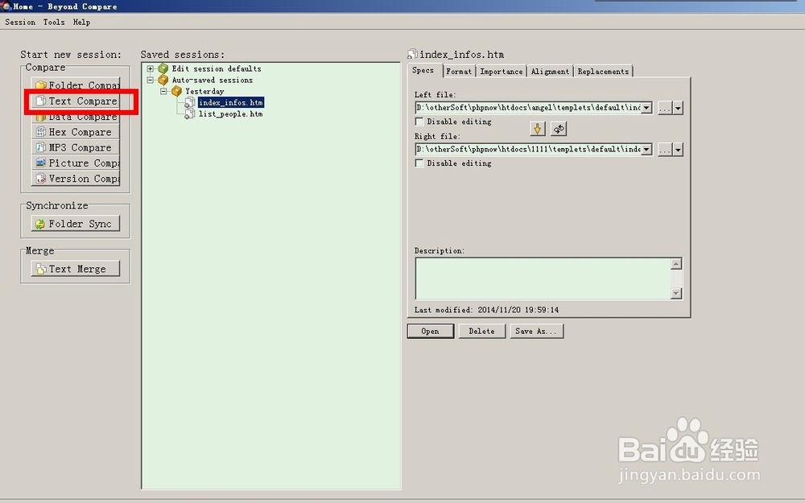This screenshot has width=805, height=503.
Task: Open the Right file path history dropdown
Action: (x=647, y=150)
